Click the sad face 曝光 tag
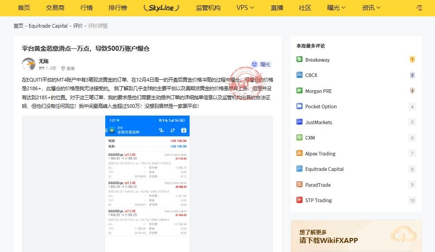The image size is (435, 252). (260, 64)
